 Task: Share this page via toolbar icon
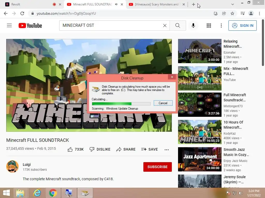(x=224, y=13)
